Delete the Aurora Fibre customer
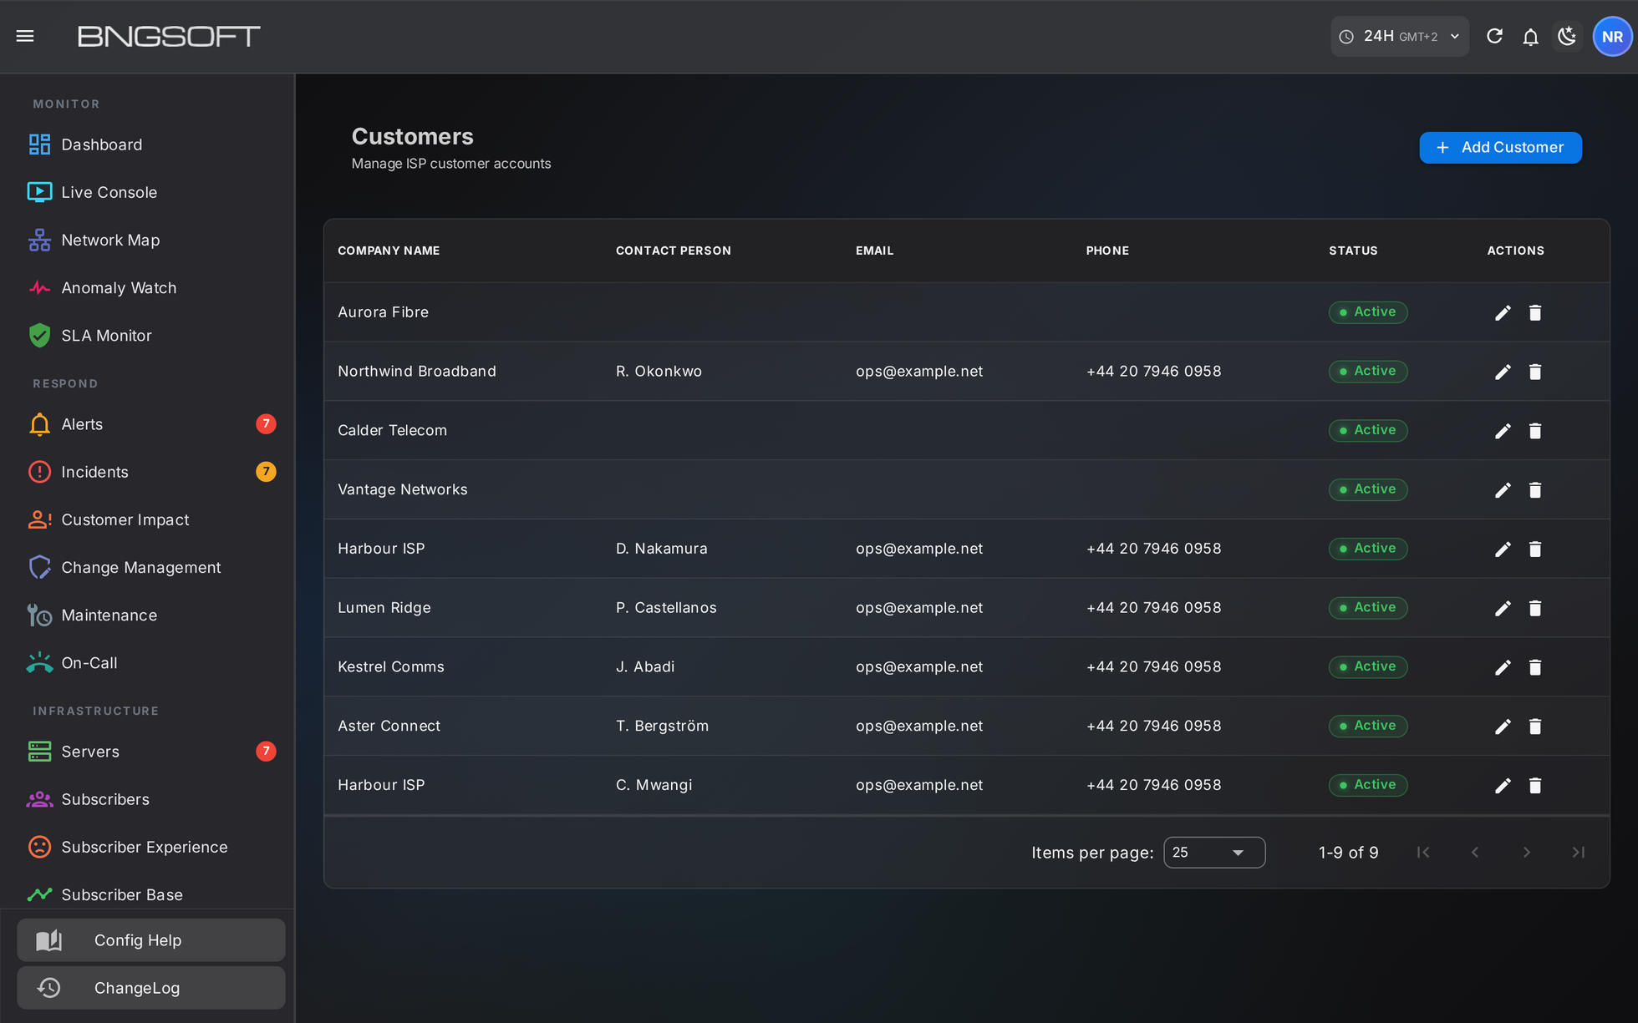Viewport: 1638px width, 1023px height. pos(1535,312)
